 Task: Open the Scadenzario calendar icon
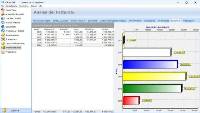(3, 39)
